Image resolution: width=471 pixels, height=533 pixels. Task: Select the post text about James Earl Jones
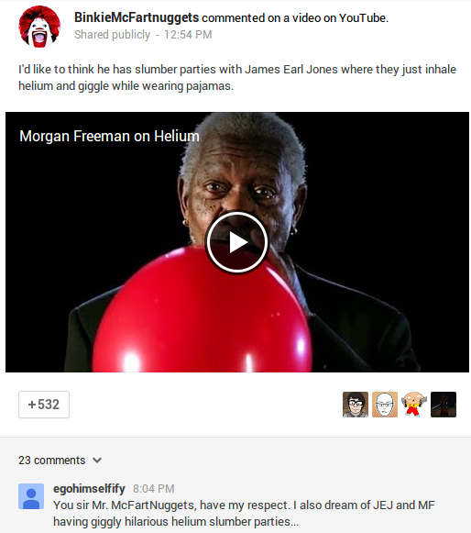[x=237, y=77]
